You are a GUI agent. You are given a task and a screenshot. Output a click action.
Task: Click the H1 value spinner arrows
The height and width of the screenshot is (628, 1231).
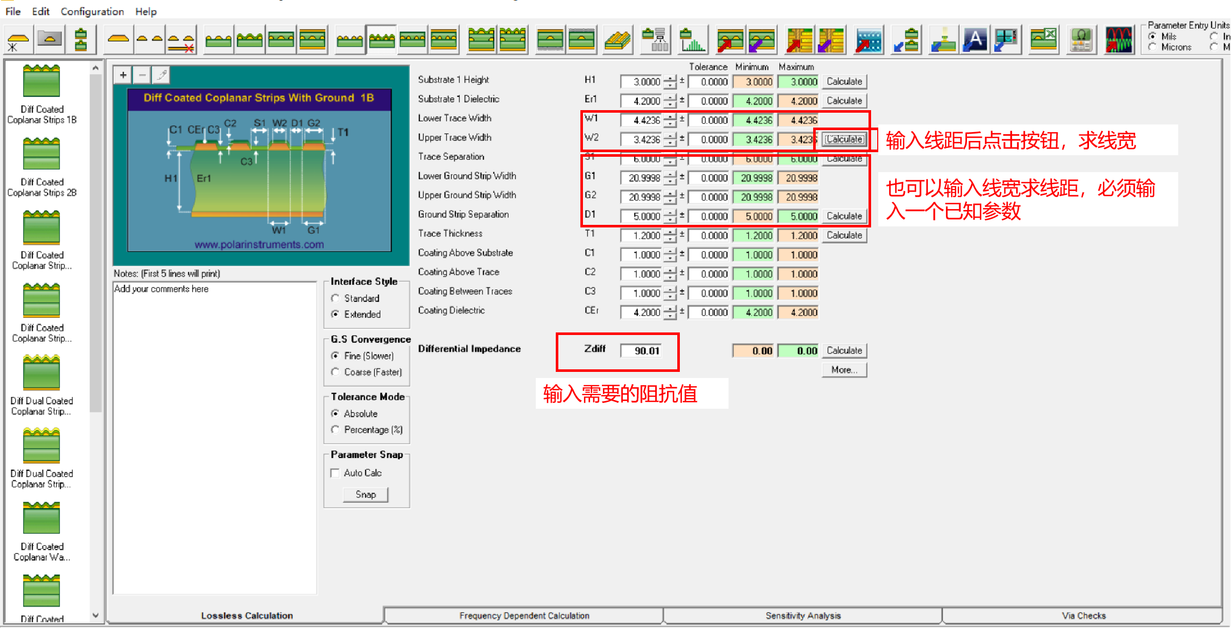(670, 81)
